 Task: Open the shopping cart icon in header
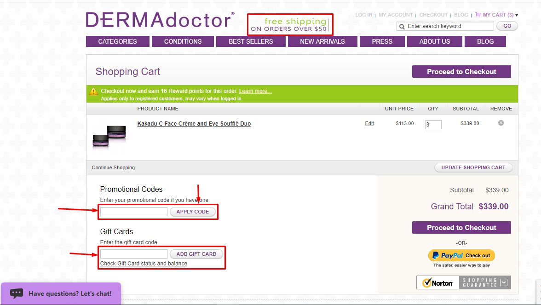478,15
